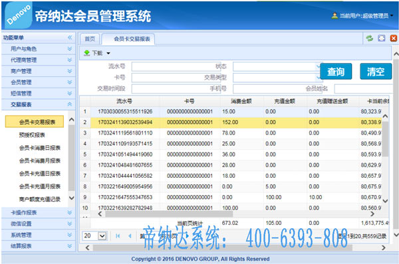Screen dimensions: 399x264
Task: Click the 清空 button
Action: (x=376, y=72)
